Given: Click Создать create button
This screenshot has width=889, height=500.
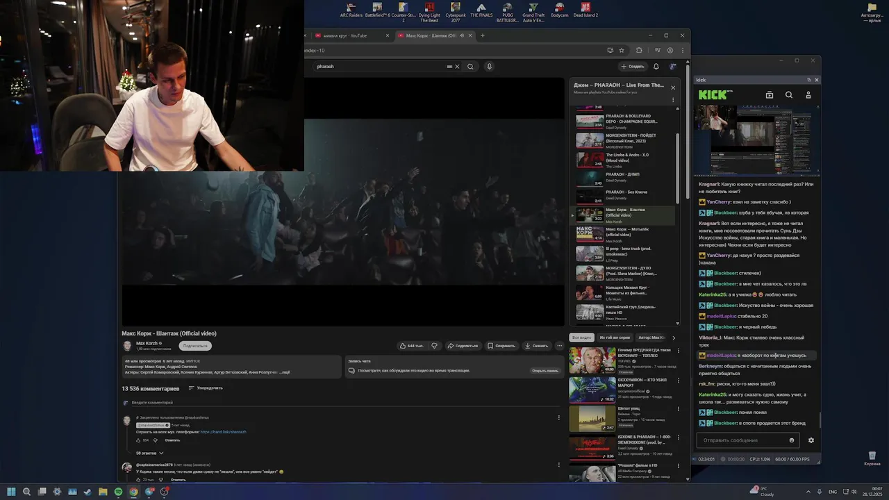Looking at the screenshot, I should 633,67.
